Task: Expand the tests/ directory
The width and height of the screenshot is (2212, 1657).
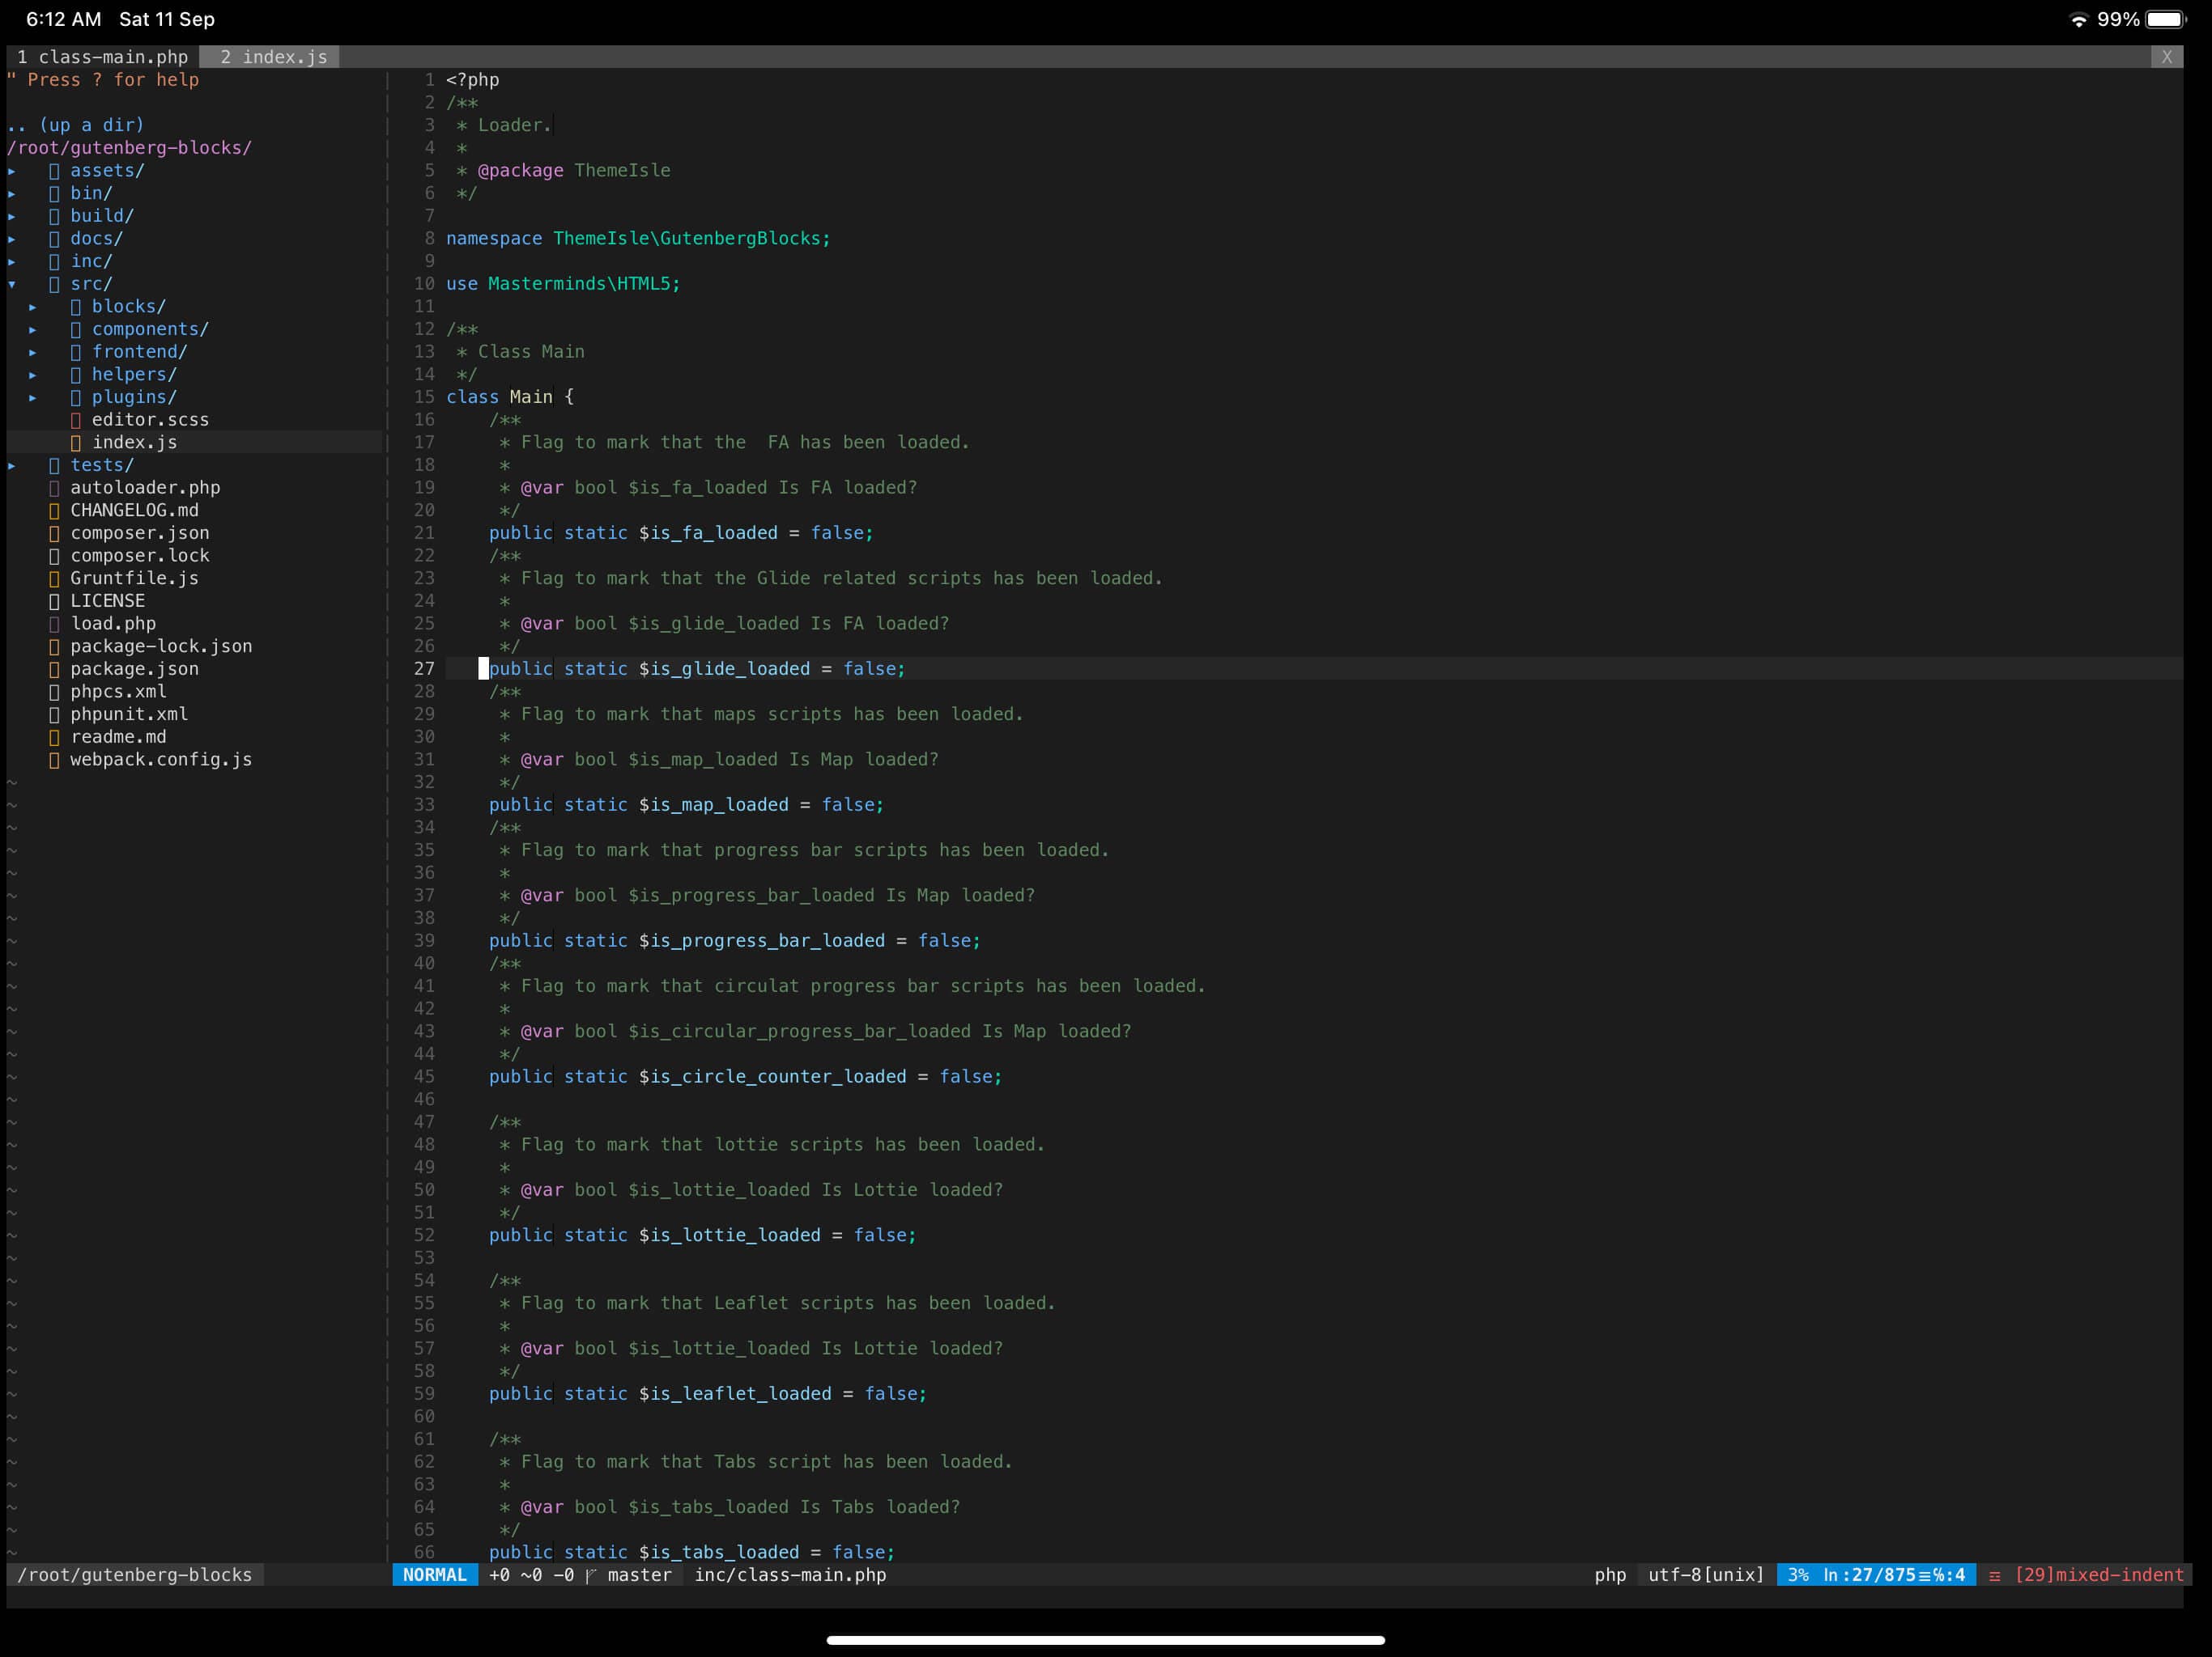Action: 11,464
